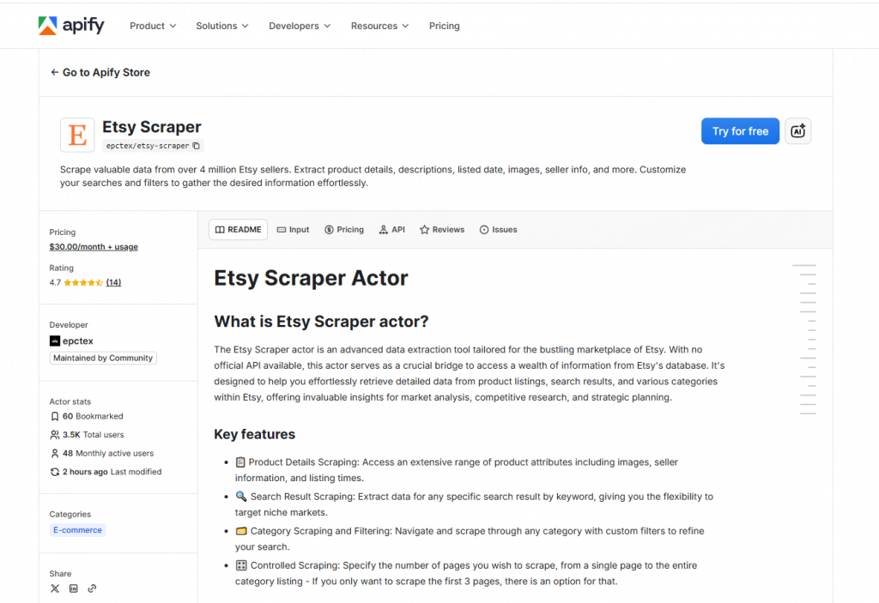Expand the Solutions dropdown menu
The height and width of the screenshot is (603, 879).
click(221, 26)
